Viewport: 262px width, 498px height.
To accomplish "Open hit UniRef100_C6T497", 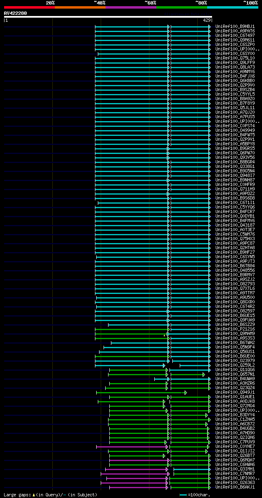I will click(235, 35).
